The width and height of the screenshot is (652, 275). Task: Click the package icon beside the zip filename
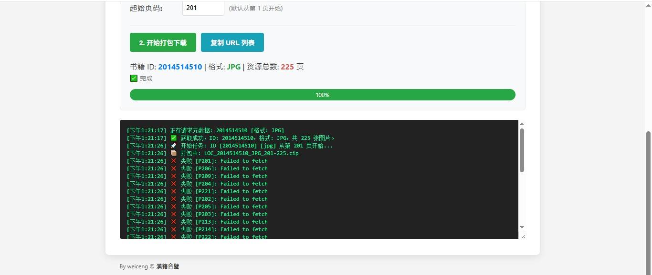coord(173,153)
